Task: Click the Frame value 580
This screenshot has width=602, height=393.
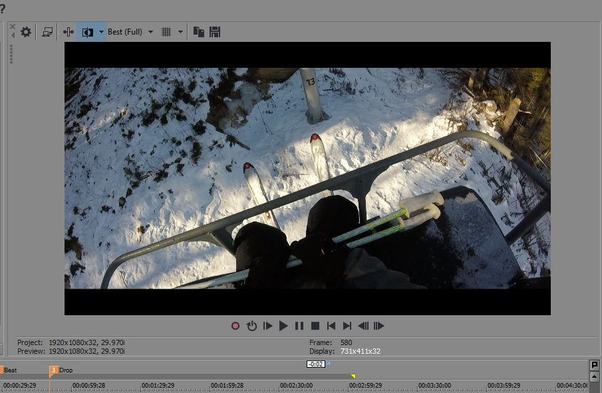Action: 347,342
